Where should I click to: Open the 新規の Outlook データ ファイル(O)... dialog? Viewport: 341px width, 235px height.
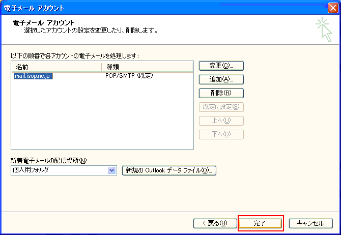pyautogui.click(x=169, y=170)
